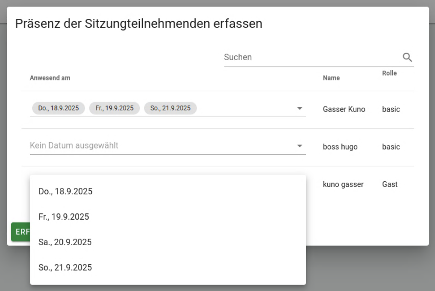Click the 'Kein Datum ausgewählt' field
Image resolution: width=435 pixels, height=291 pixels.
point(162,145)
